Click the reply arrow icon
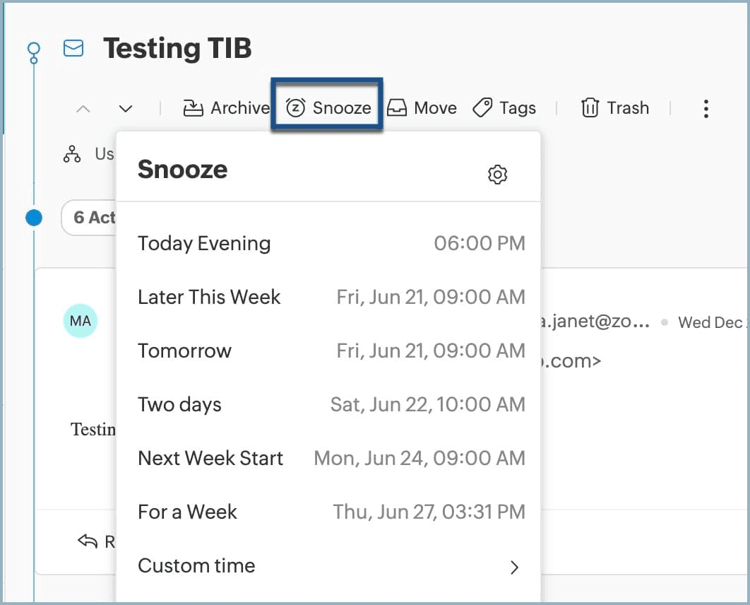The image size is (750, 605). point(88,541)
